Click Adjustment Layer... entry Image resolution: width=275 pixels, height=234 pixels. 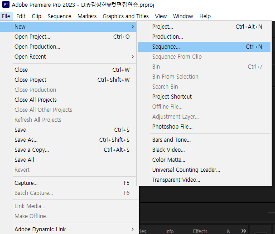204,117
